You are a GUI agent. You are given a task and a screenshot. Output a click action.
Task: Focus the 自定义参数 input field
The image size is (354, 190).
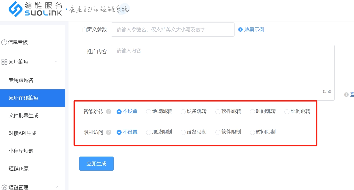[x=173, y=30]
